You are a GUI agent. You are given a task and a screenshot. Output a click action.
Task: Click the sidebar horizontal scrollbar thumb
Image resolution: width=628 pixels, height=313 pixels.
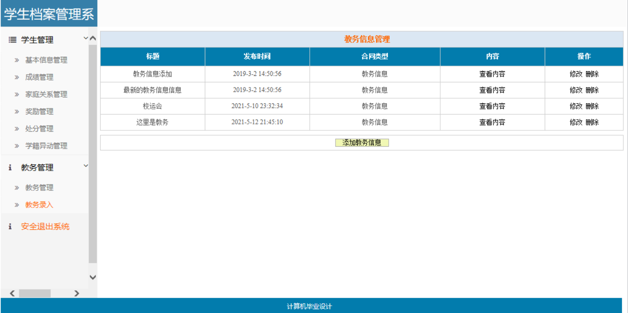click(x=35, y=293)
